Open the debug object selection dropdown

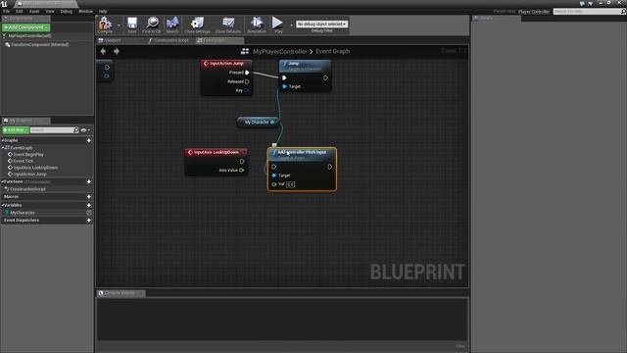[x=322, y=24]
